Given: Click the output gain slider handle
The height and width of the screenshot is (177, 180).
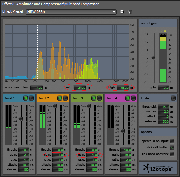Looking at the screenshot, I should 153,58.
